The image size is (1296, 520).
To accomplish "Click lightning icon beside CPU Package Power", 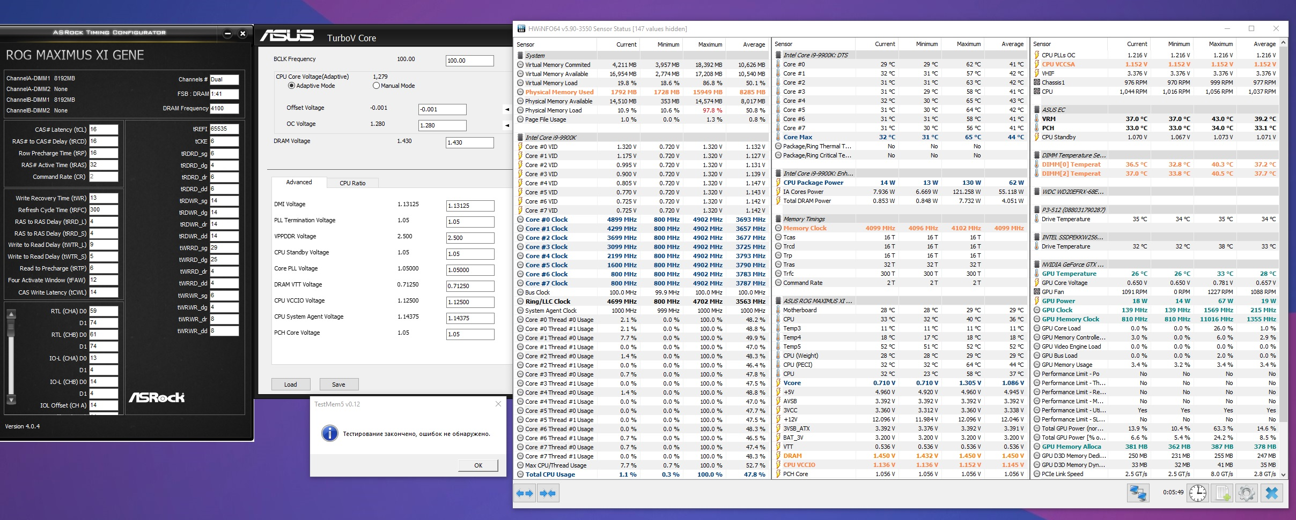I will click(778, 183).
